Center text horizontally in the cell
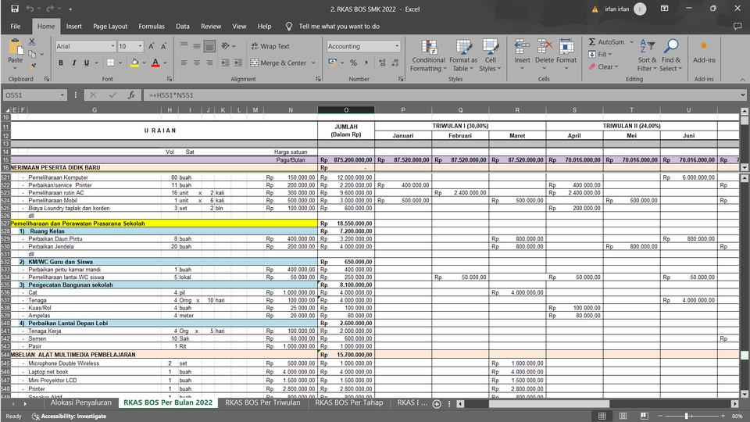Screen dimensions: 750x422 click(x=197, y=63)
